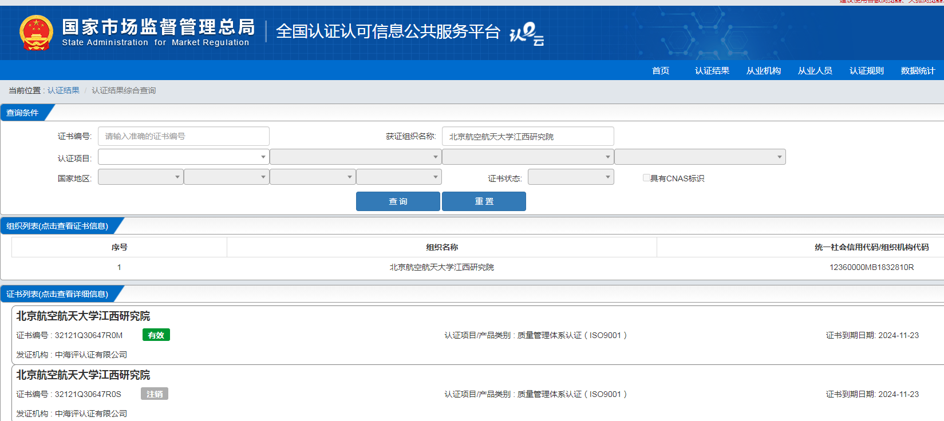Click the 重置 reset button

coord(484,201)
